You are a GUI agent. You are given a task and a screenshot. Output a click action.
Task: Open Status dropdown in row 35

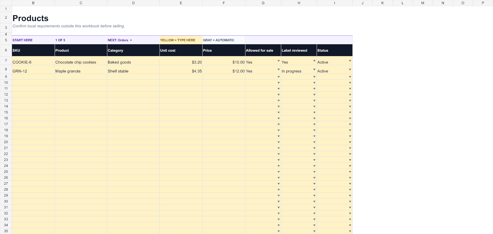pyautogui.click(x=350, y=231)
